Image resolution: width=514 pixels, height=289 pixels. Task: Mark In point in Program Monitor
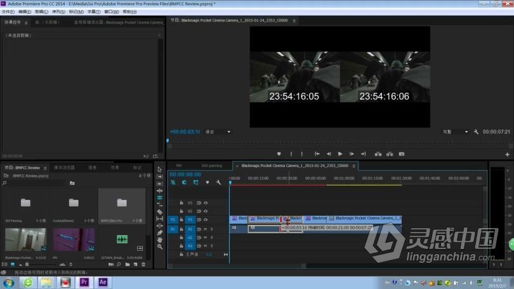(x=291, y=154)
